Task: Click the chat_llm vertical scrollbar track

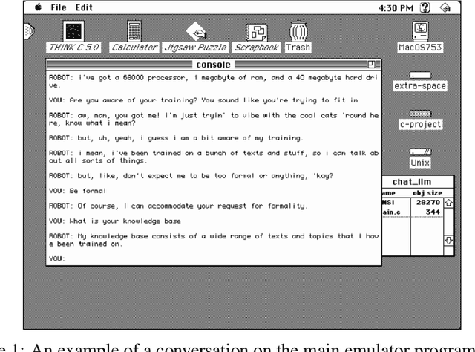Action: 447,221
